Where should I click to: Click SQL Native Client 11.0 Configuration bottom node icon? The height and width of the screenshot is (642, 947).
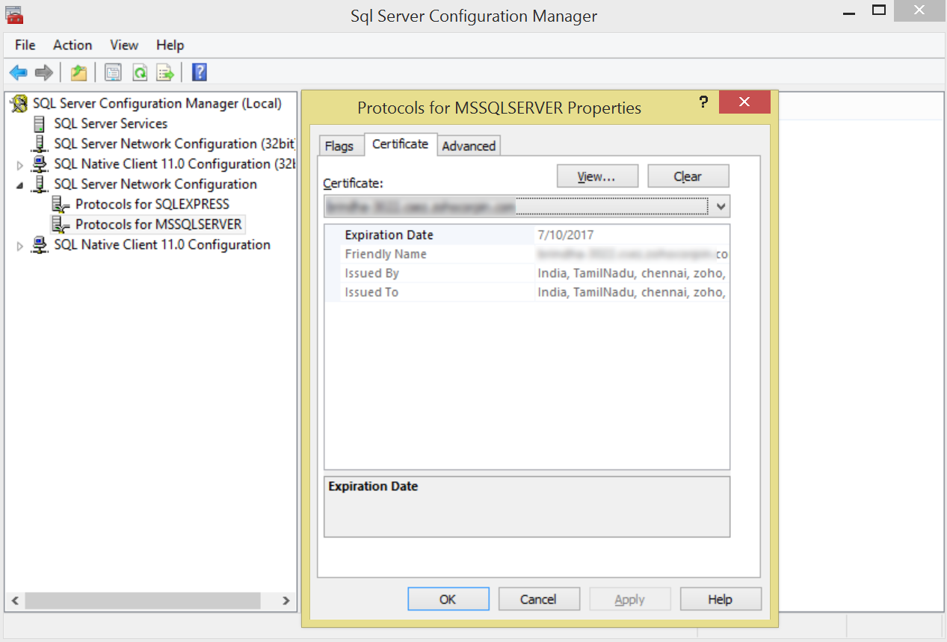pyautogui.click(x=40, y=244)
